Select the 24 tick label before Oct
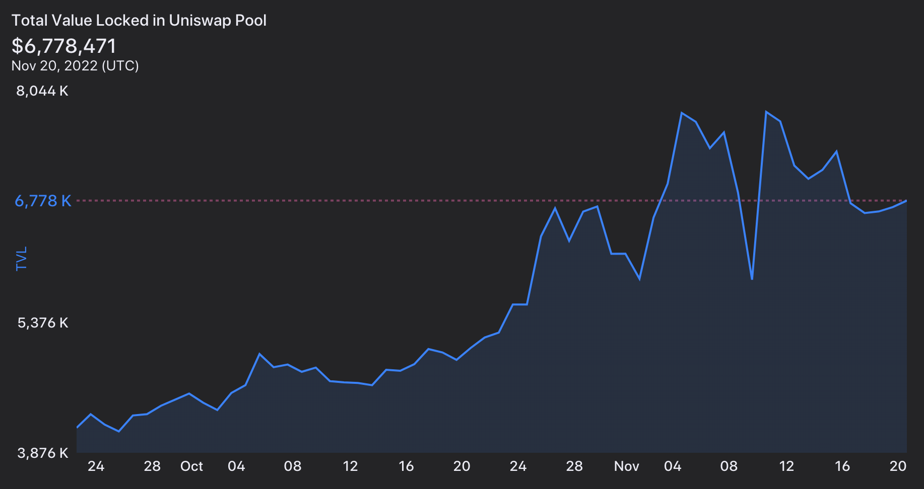 (96, 466)
